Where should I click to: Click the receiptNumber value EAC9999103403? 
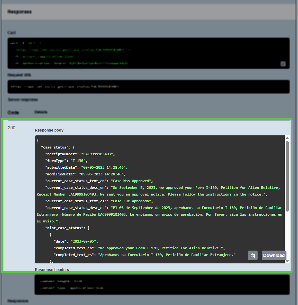click(x=98, y=154)
